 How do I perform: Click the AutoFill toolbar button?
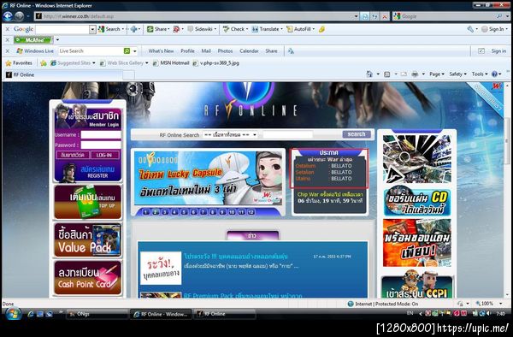point(299,29)
